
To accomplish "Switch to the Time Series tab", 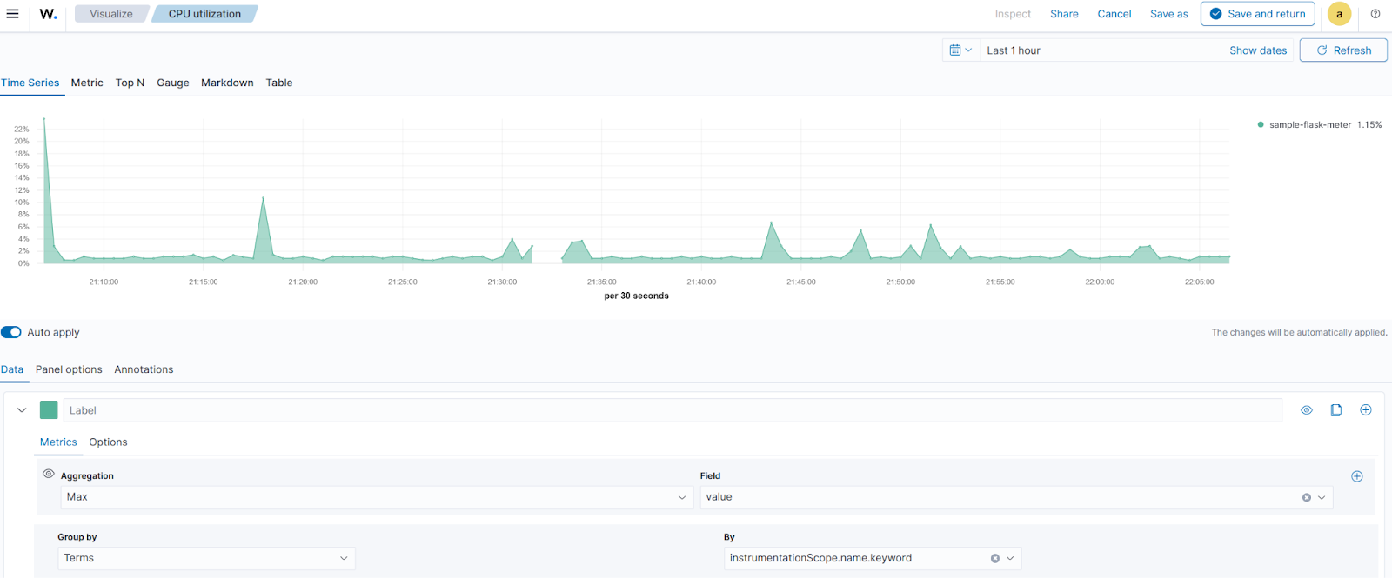I will click(x=30, y=83).
